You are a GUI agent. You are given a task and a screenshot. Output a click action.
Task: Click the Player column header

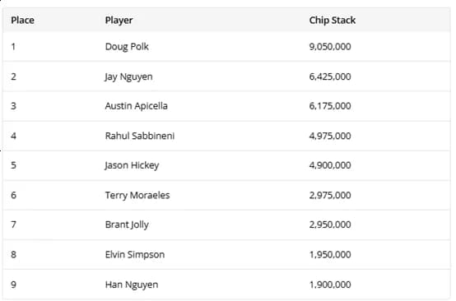coord(119,21)
